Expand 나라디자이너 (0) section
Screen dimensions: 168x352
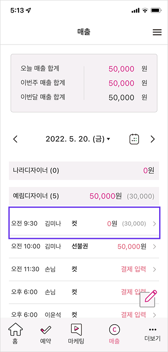(x=84, y=171)
